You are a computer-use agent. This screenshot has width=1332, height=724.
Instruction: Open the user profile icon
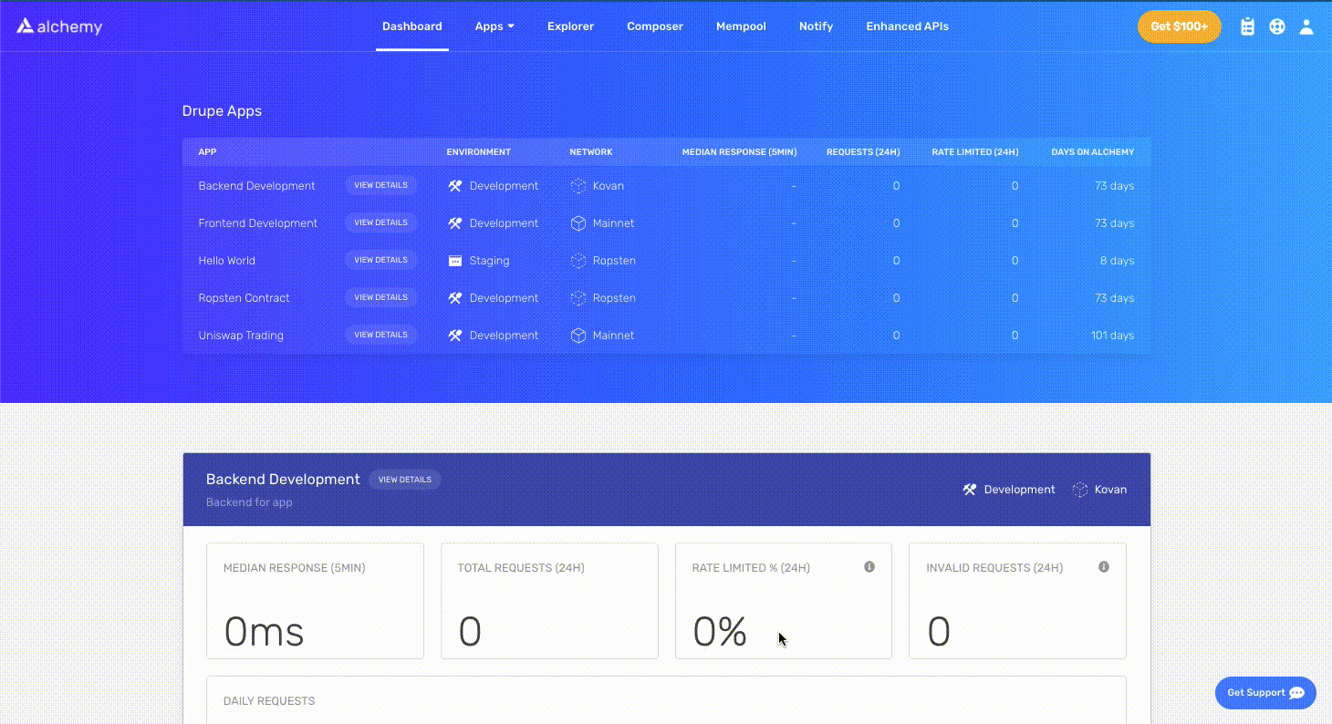pyautogui.click(x=1306, y=26)
